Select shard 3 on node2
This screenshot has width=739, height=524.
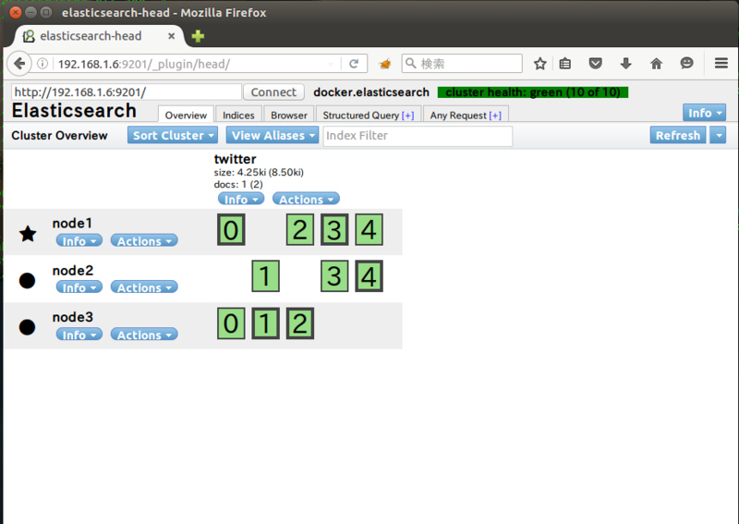click(334, 276)
